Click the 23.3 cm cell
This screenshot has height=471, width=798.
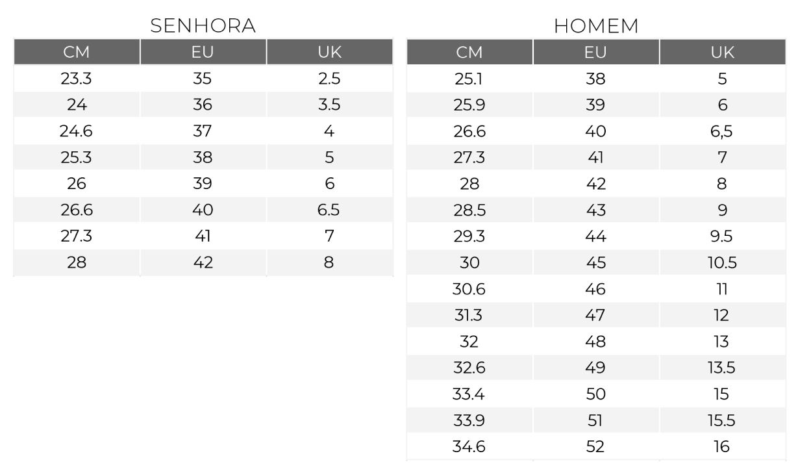tap(77, 79)
